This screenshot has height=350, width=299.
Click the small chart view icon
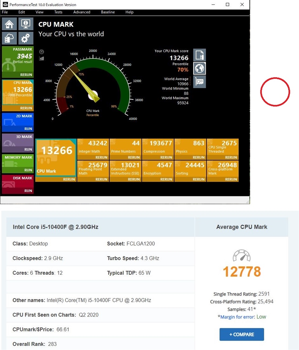coord(42,58)
